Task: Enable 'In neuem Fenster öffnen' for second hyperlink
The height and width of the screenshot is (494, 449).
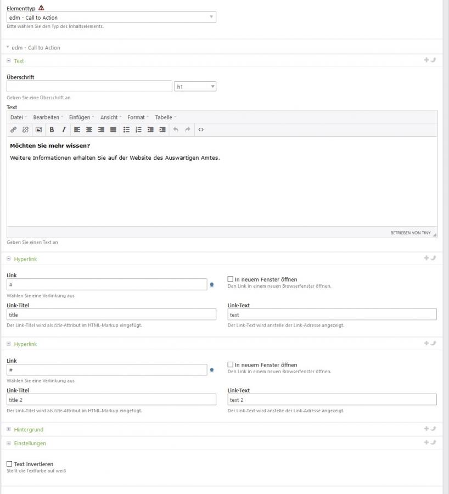Action: [231, 365]
